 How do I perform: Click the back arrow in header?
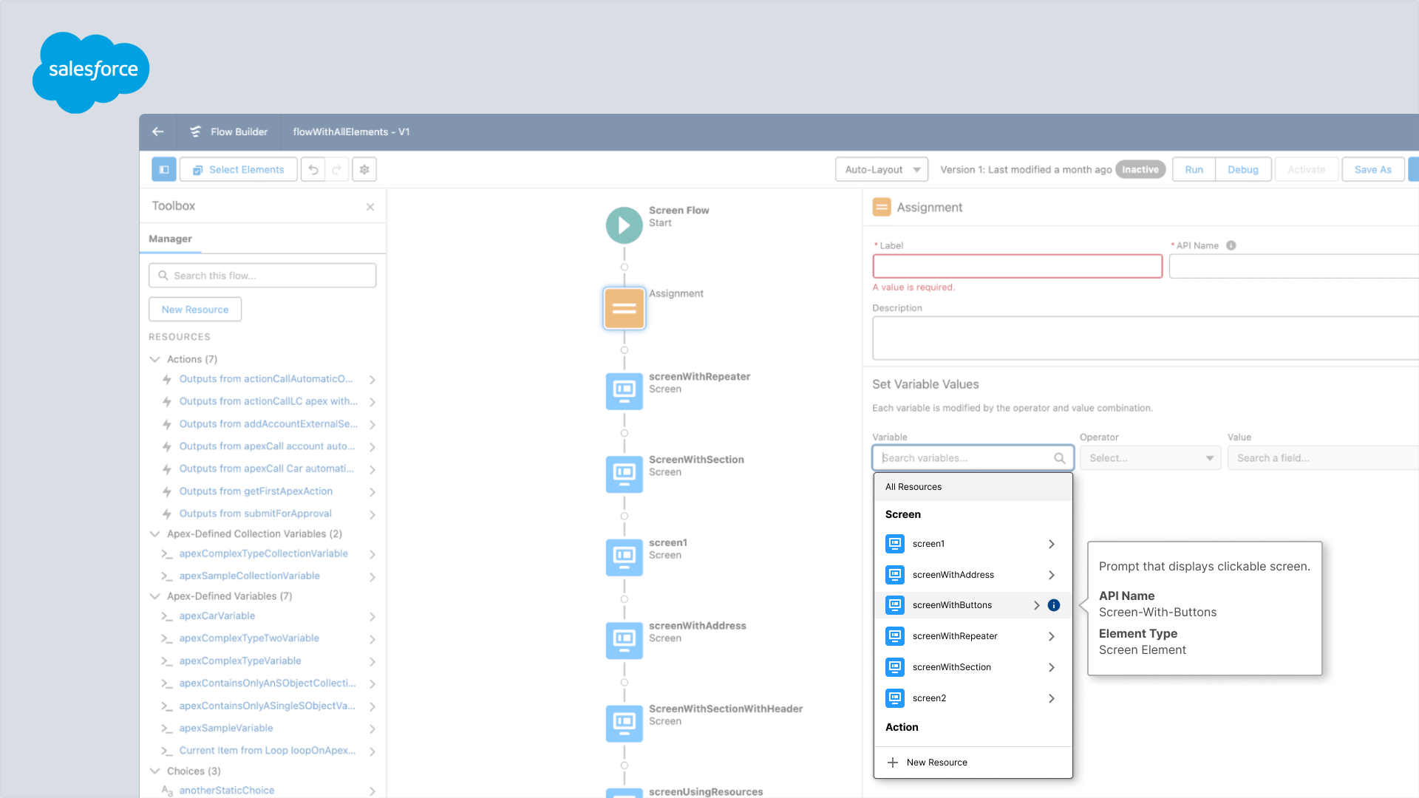click(x=157, y=132)
